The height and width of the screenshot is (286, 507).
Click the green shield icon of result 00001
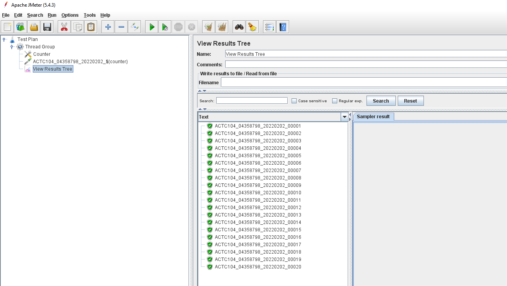coord(210,126)
